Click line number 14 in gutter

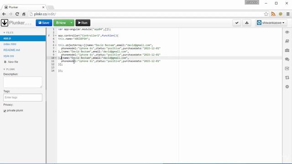tap(53, 71)
